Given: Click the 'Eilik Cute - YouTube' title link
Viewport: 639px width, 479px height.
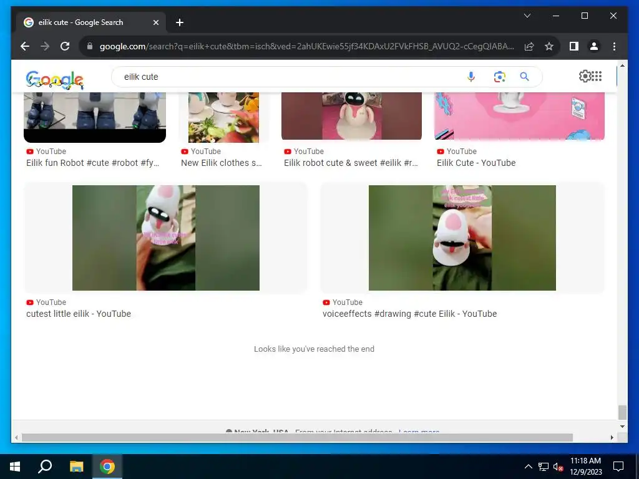Looking at the screenshot, I should click(476, 163).
